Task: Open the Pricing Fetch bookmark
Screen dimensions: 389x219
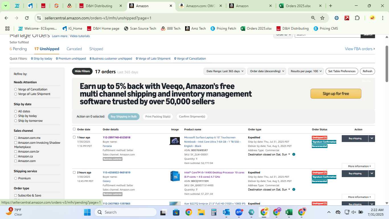Action: (223, 29)
